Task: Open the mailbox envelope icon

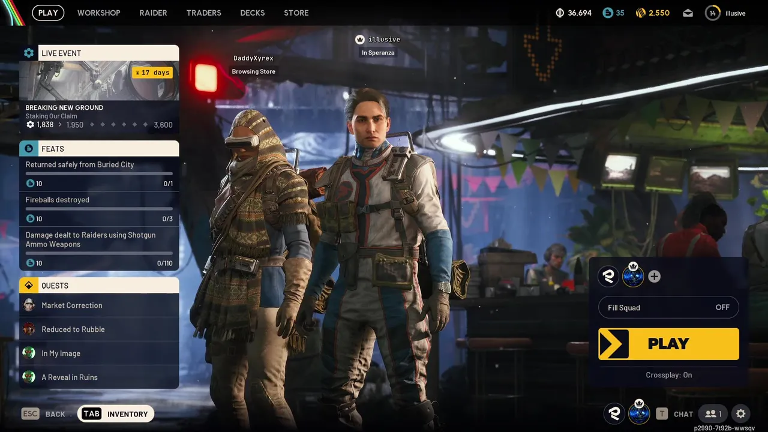Action: click(x=688, y=13)
